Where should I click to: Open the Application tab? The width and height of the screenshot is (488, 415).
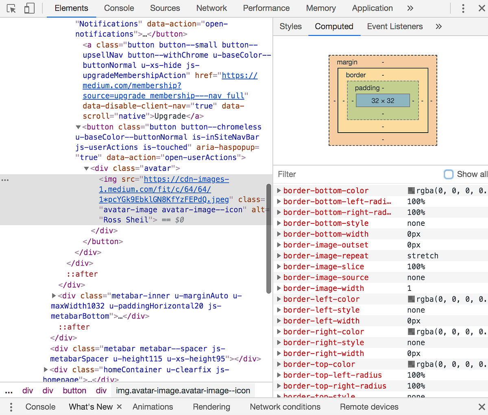click(x=373, y=8)
